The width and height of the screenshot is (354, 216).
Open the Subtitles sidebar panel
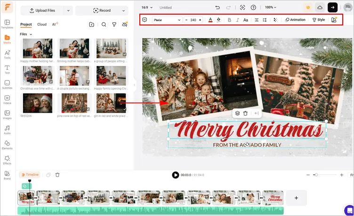(7, 84)
